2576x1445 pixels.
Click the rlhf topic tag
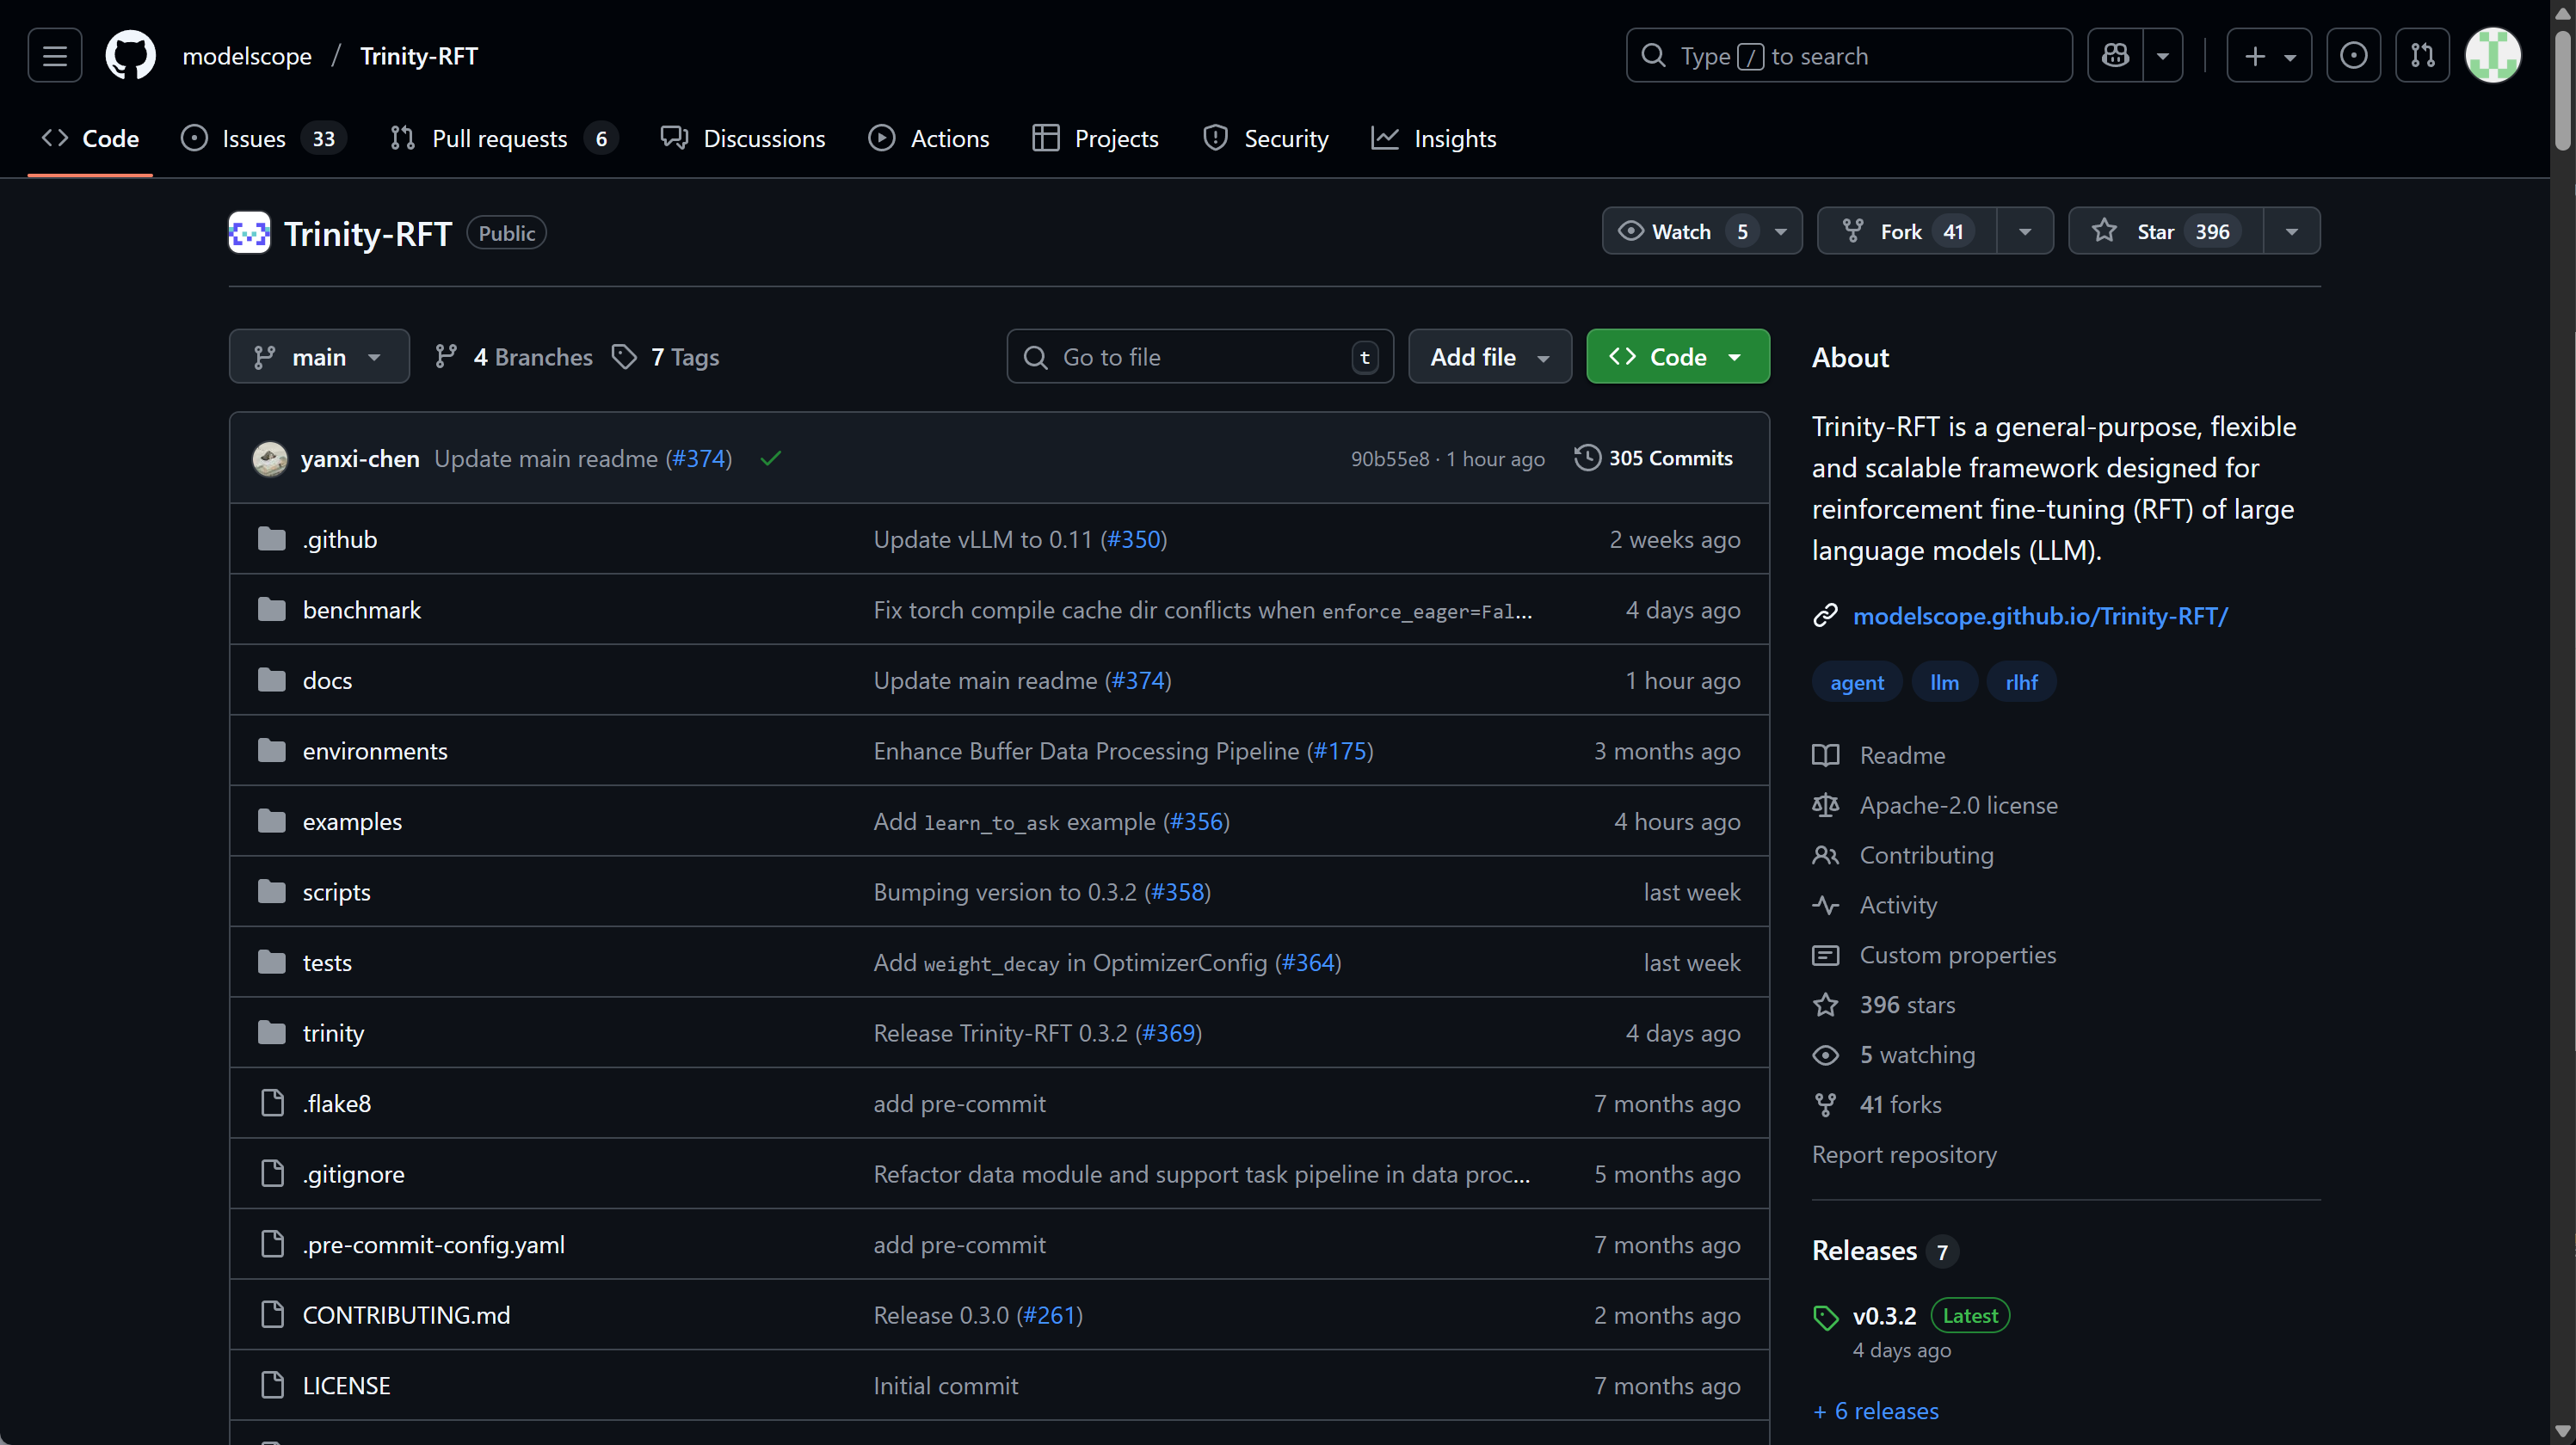click(2021, 682)
